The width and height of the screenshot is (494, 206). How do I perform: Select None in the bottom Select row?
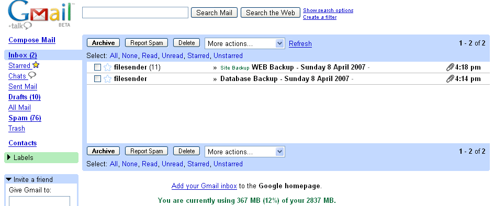[130, 164]
